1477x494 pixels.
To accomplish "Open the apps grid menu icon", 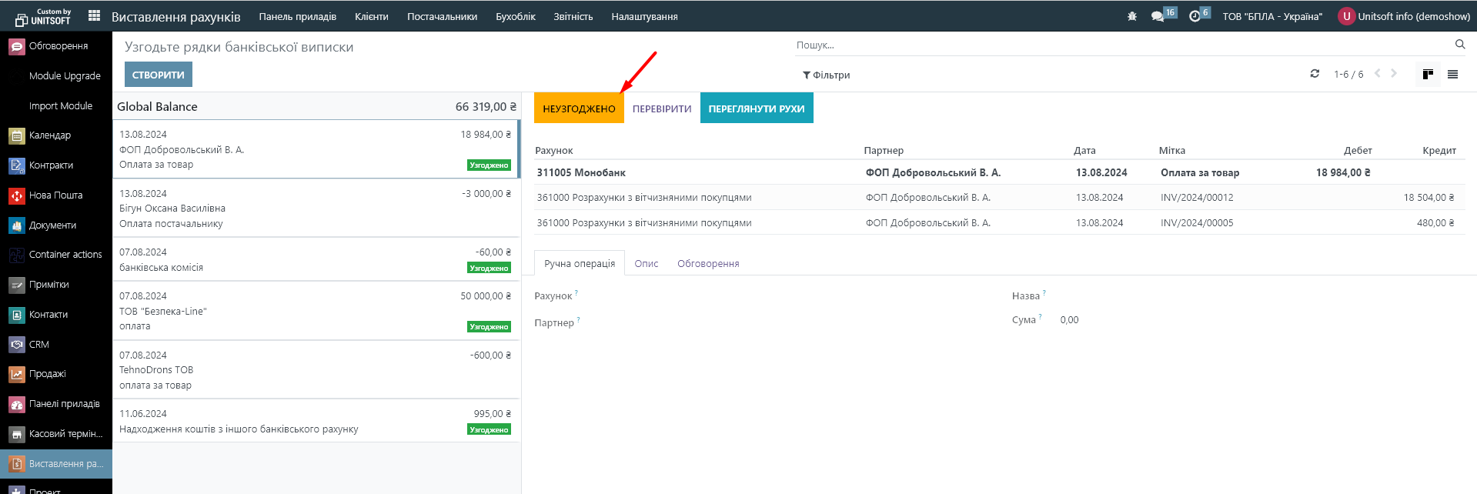I will [94, 15].
